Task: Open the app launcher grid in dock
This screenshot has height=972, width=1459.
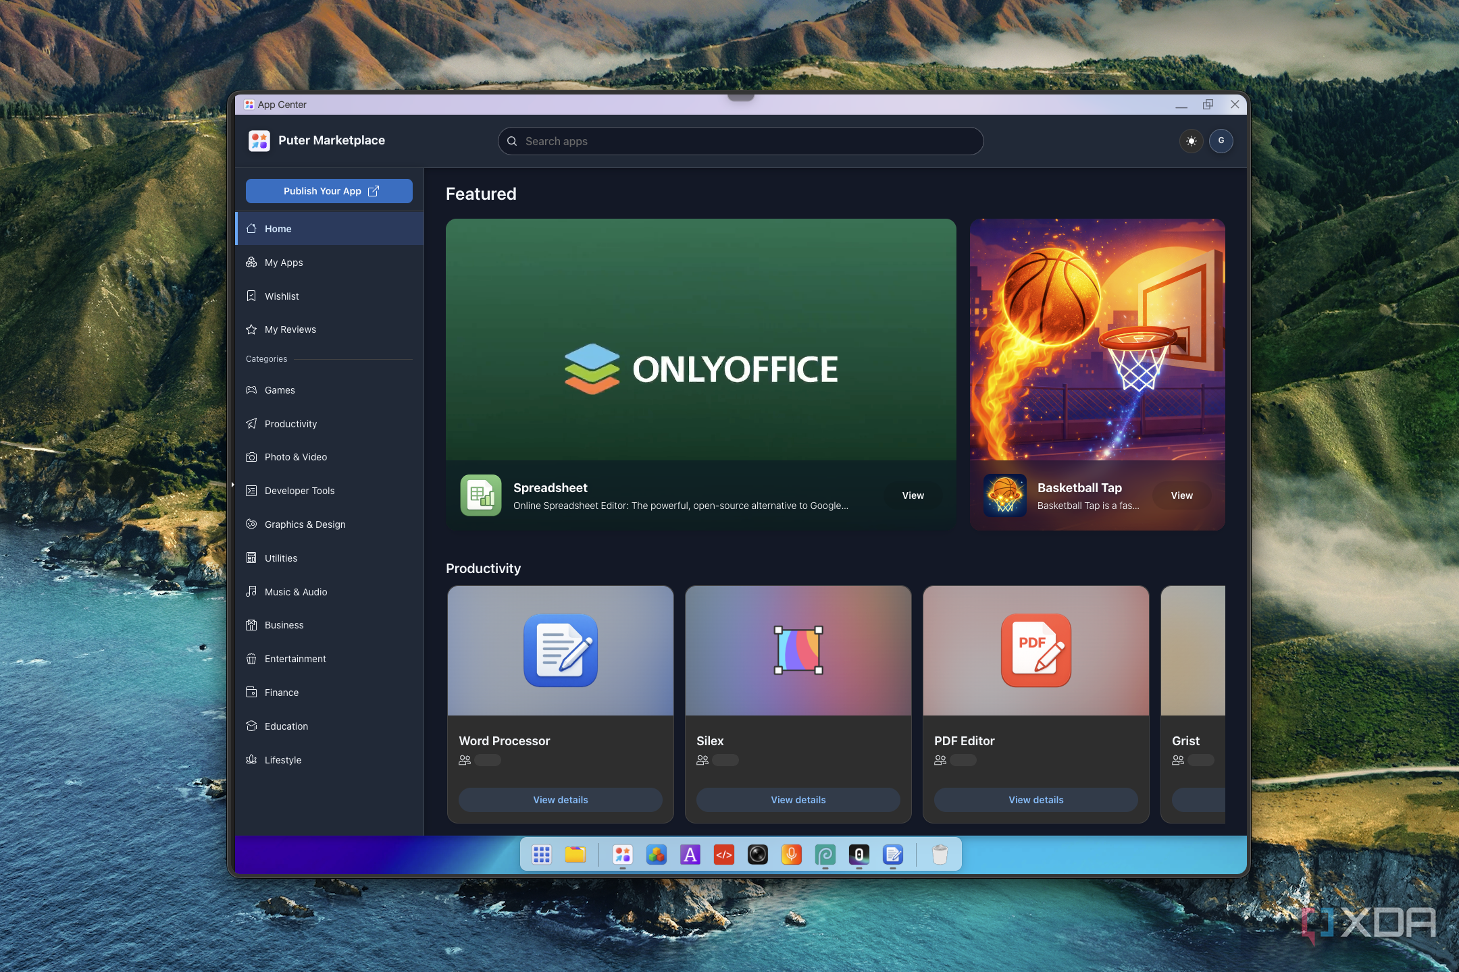Action: [x=542, y=855]
